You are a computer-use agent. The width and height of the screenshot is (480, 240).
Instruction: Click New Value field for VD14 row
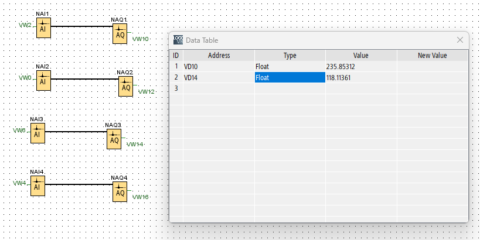433,77
